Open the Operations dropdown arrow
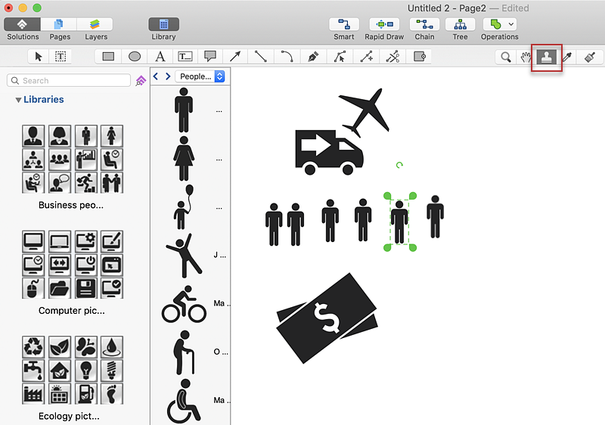The image size is (605, 425). (x=512, y=24)
